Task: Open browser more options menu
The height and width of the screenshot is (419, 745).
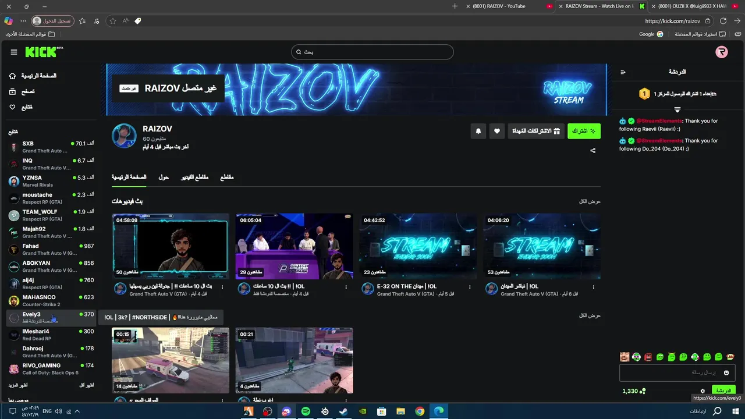Action: pos(23,21)
